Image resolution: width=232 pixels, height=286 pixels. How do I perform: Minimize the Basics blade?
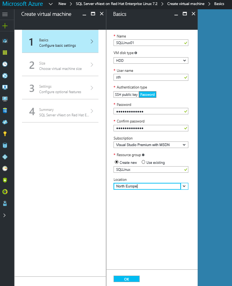[176, 15]
